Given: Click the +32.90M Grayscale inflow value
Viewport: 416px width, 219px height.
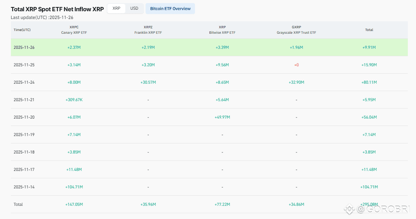Looking at the screenshot, I should (296, 82).
